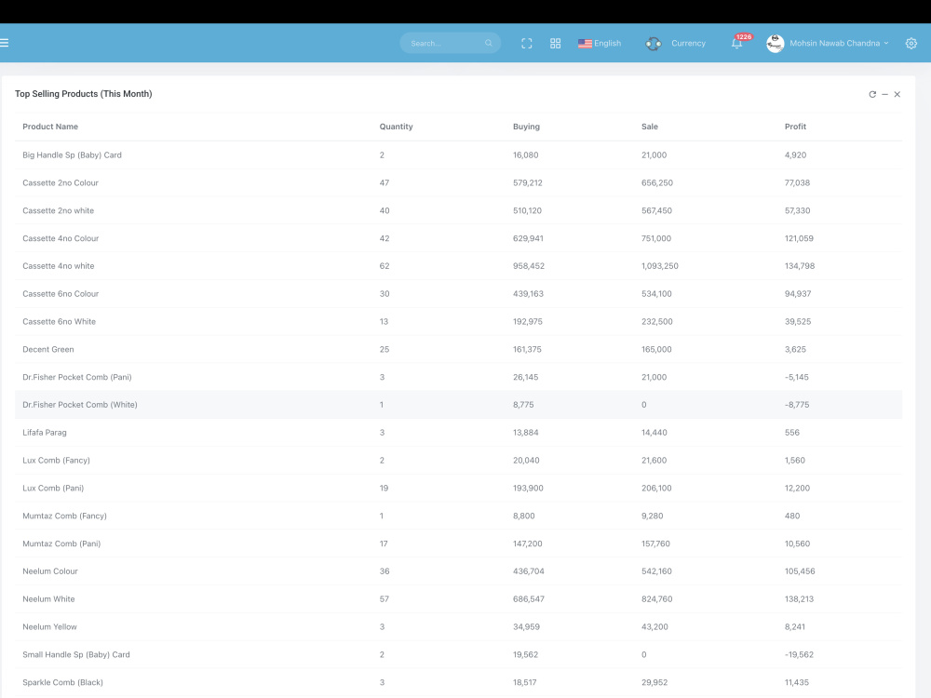Click quantity 62 for Cassette 4no white
Screen dimensions: 931x698
385,266
